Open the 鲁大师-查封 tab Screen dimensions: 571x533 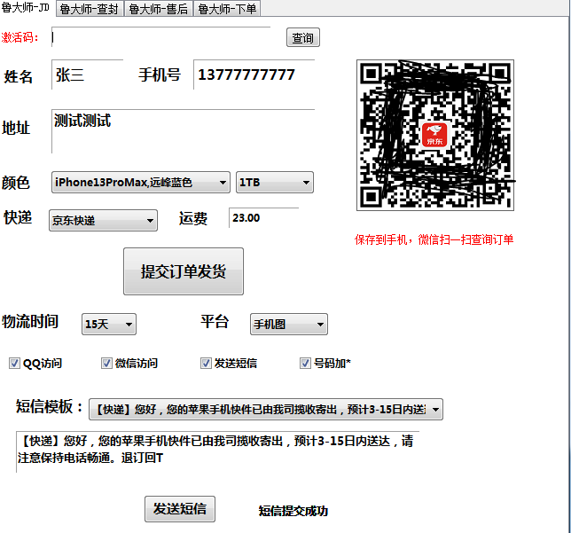90,9
